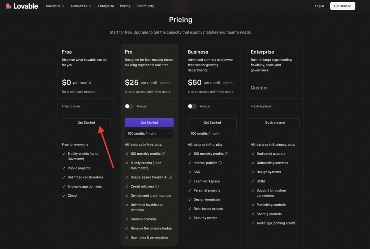Click 'Personal projects' feature

click(x=207, y=190)
